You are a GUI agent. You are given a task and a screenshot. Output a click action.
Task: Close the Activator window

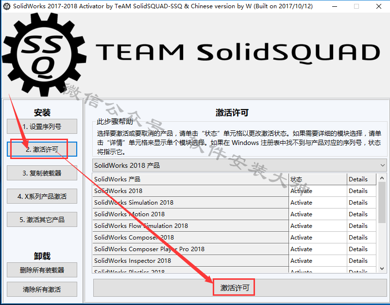pyautogui.click(x=379, y=6)
